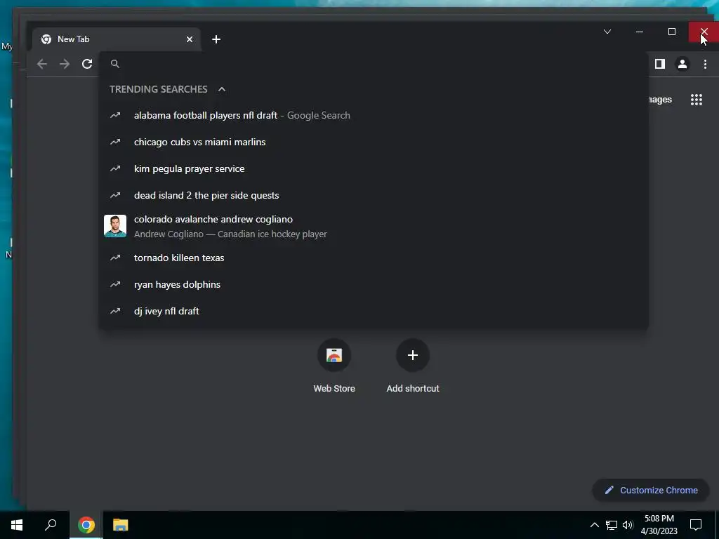Open File Explorer from the taskbar

[x=120, y=525]
